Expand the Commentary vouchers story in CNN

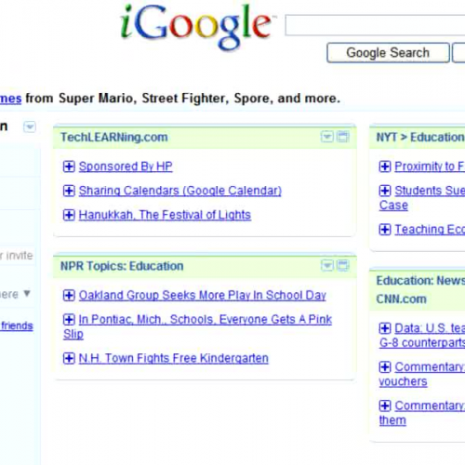pos(385,367)
